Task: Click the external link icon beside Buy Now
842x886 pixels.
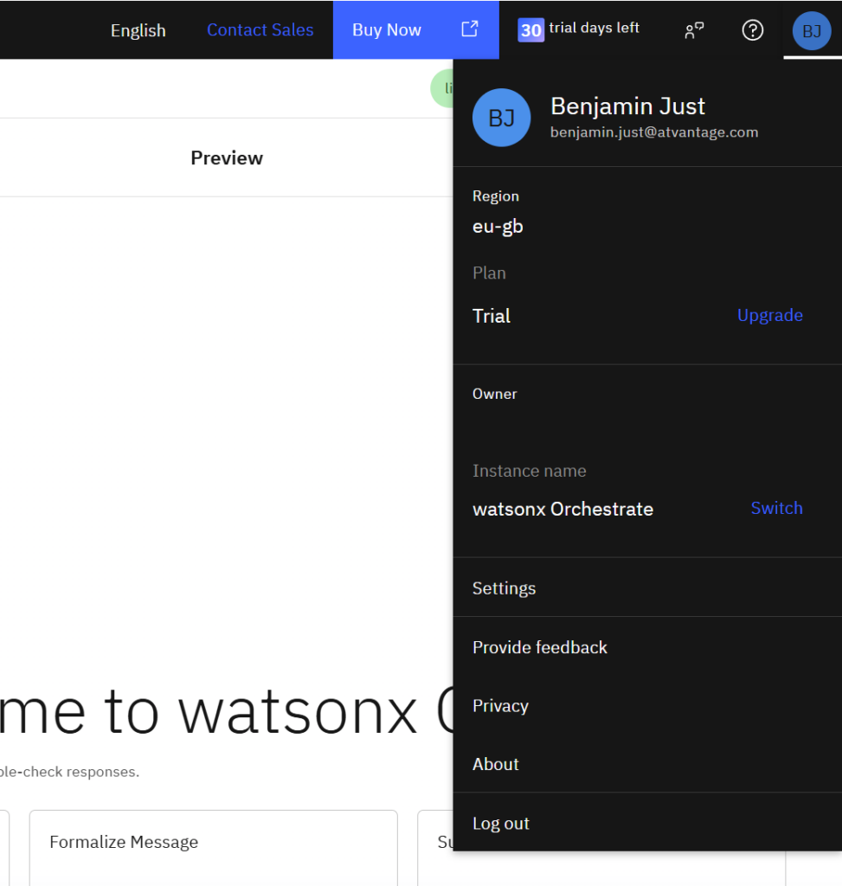Action: (x=469, y=29)
